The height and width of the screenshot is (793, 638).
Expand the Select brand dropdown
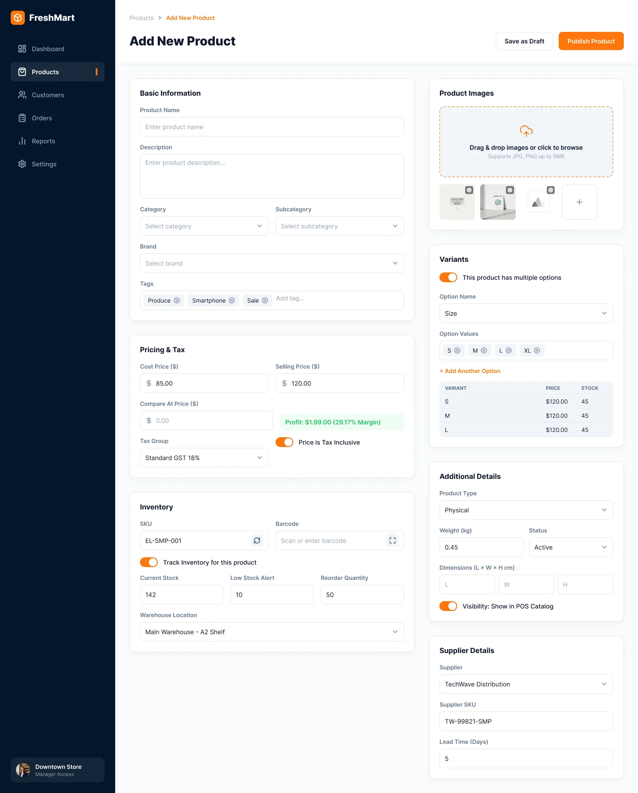click(x=272, y=263)
